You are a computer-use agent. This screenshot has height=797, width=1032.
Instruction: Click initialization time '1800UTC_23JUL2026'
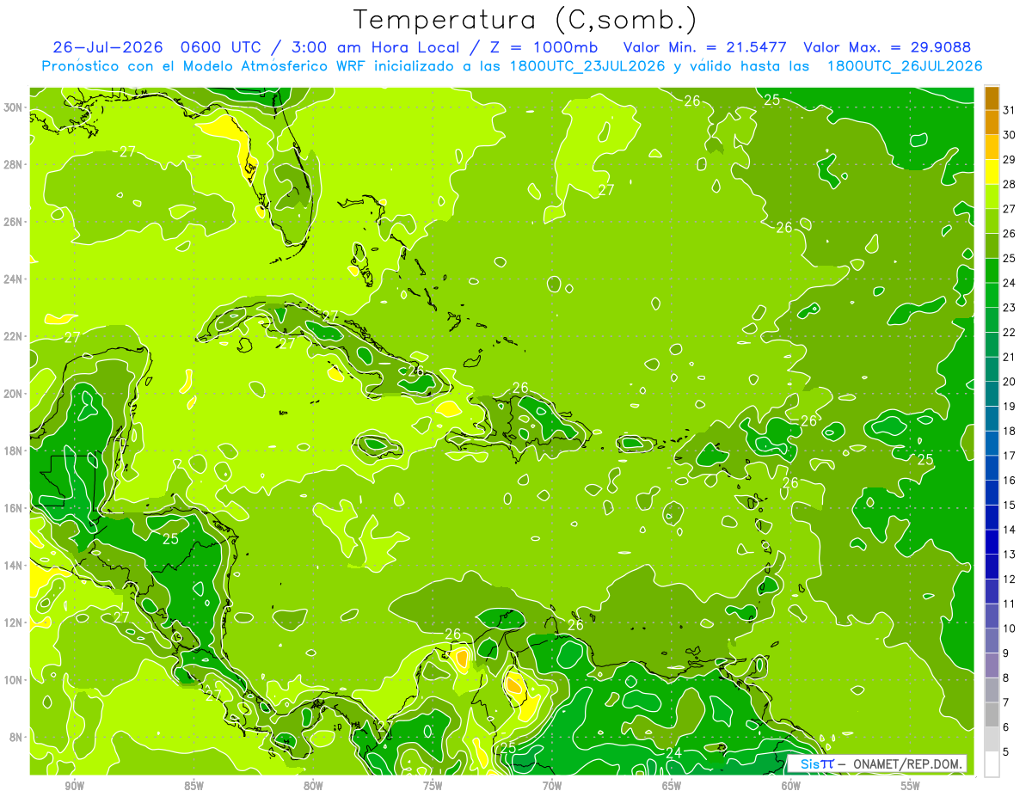click(x=587, y=66)
